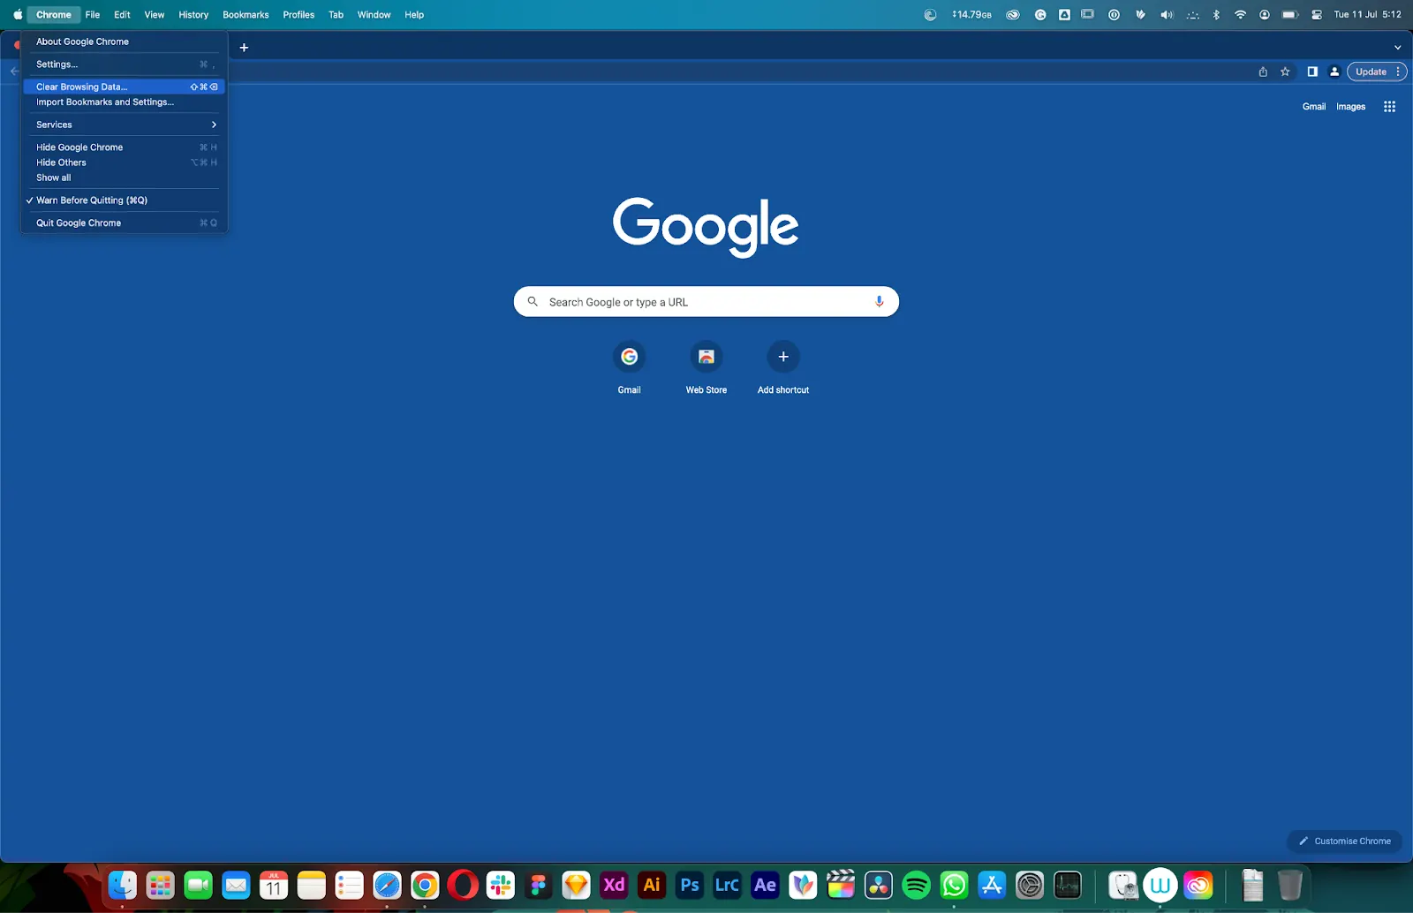Open the Edit menu in menu bar
Image resolution: width=1413 pixels, height=913 pixels.
click(122, 14)
